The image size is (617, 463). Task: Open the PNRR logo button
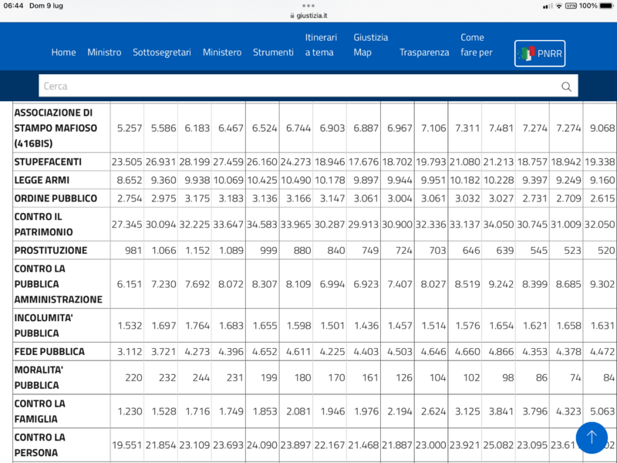tap(540, 53)
